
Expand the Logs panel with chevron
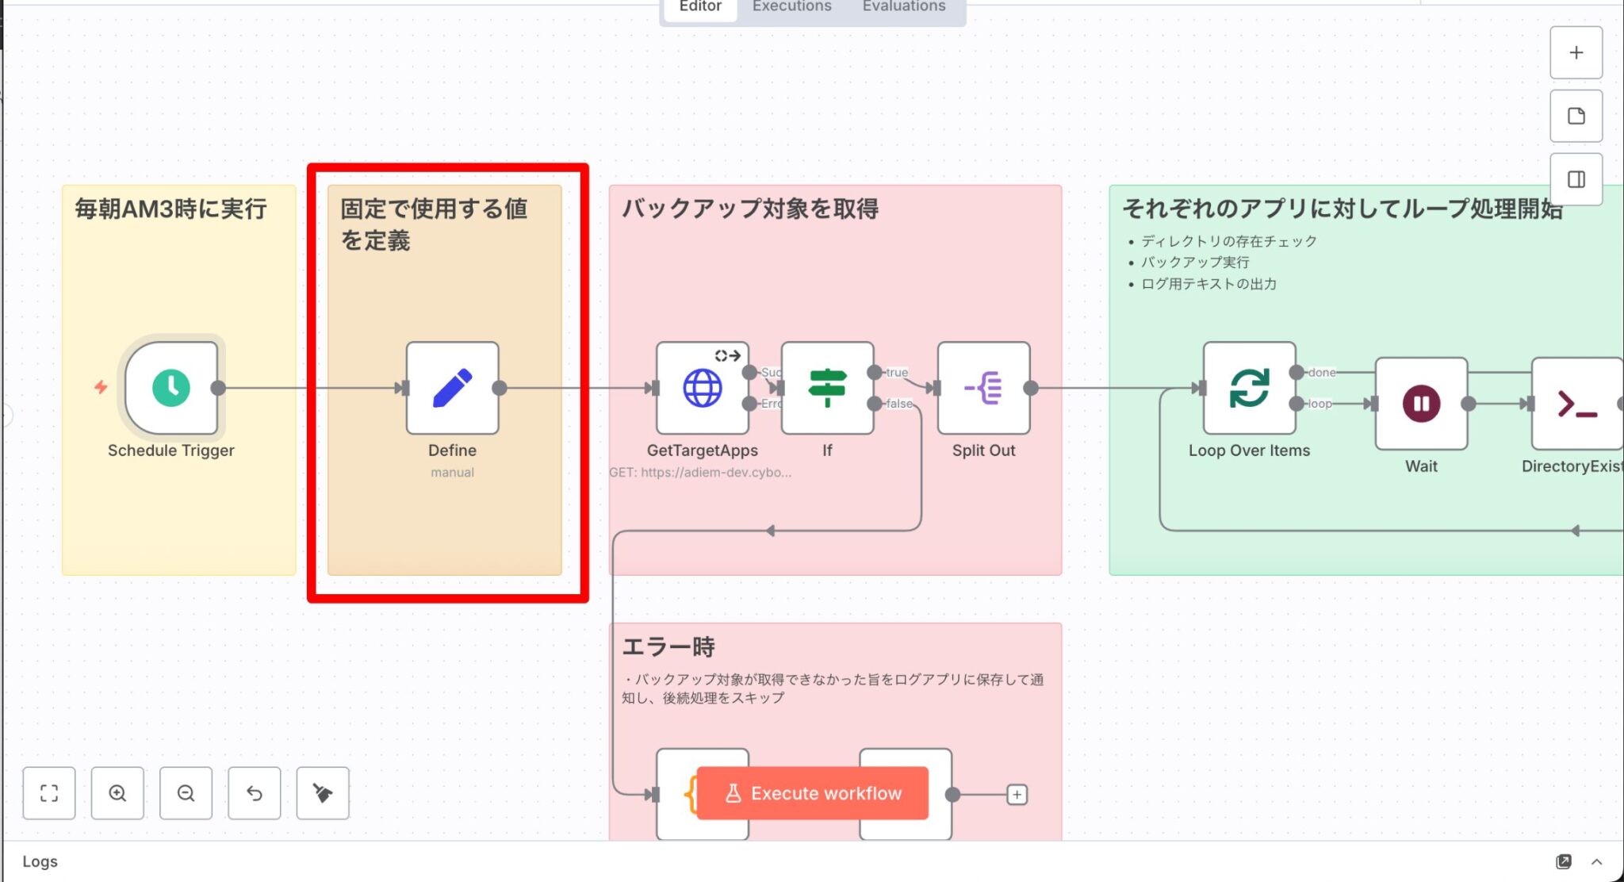pyautogui.click(x=1596, y=861)
